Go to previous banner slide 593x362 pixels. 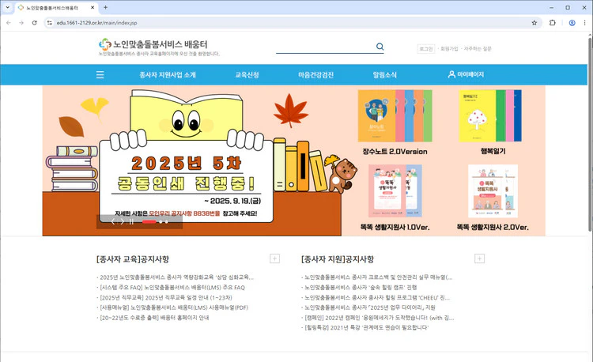tap(113, 222)
